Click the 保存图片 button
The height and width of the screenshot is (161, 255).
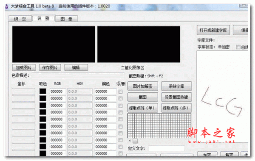click(x=50, y=67)
